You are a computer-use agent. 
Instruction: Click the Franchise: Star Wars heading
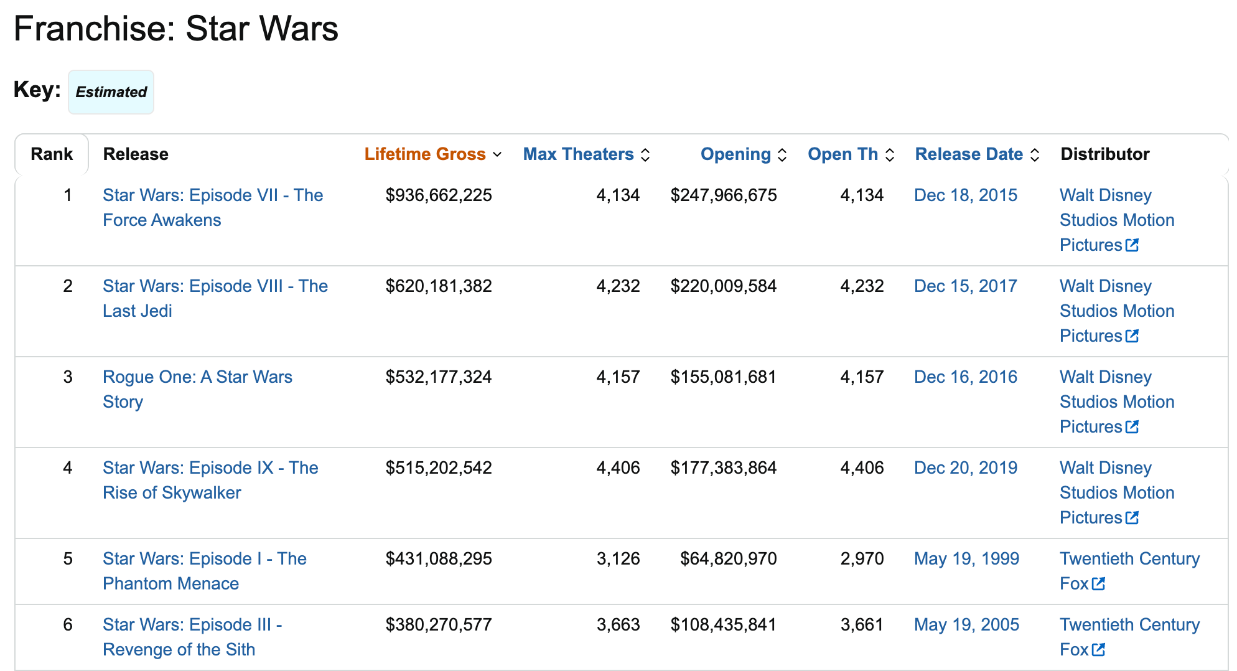[176, 29]
